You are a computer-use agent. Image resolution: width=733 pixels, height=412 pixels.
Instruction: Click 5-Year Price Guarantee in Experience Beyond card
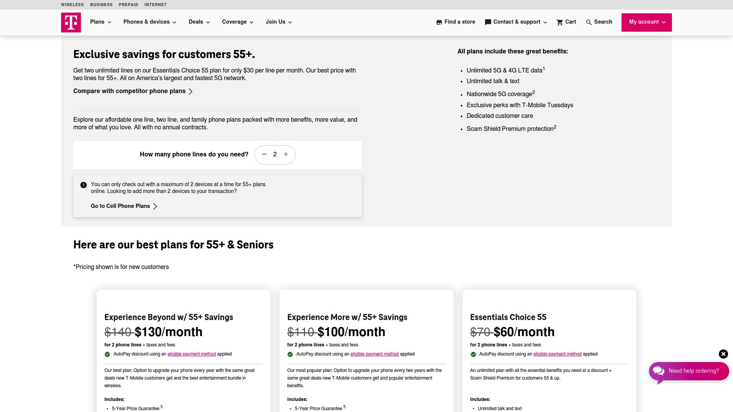tap(137, 408)
